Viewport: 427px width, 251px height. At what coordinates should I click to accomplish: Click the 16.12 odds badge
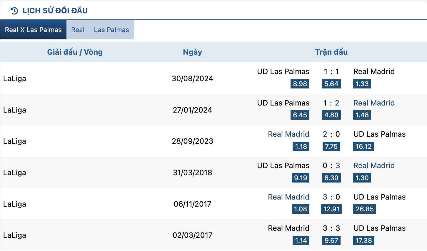[363, 146]
